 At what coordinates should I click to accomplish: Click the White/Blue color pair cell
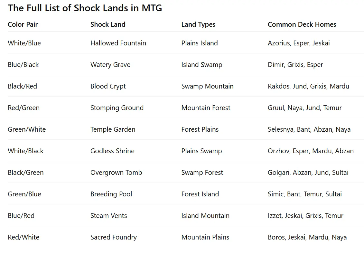[24, 43]
